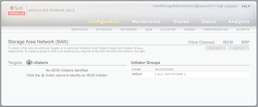Select the SERVICES submenu
This screenshot has width=258, height=107.
click(x=79, y=29)
